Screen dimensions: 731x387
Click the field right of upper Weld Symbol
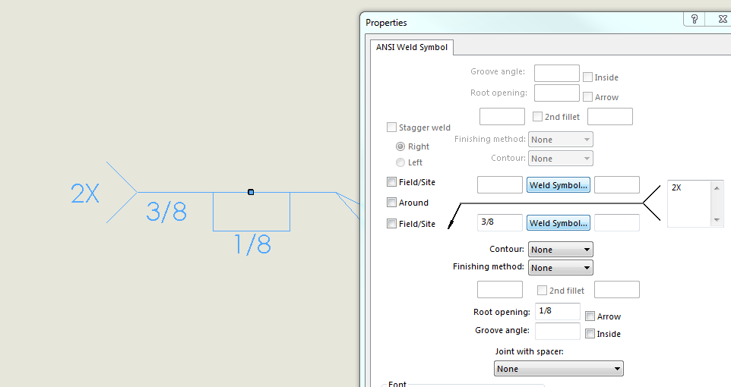(617, 184)
